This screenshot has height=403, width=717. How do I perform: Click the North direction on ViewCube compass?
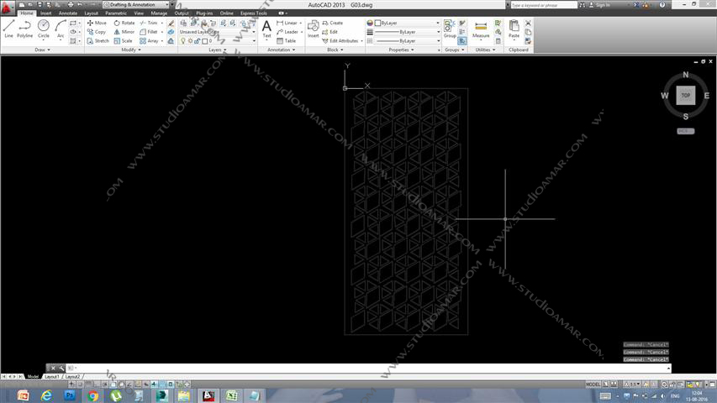click(x=685, y=75)
